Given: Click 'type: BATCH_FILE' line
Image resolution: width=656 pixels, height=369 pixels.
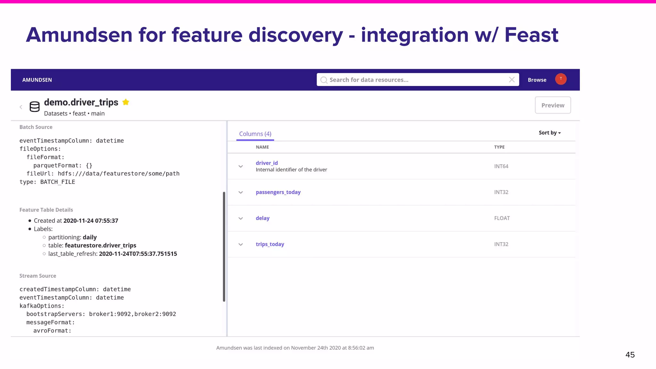Looking at the screenshot, I should click(47, 182).
